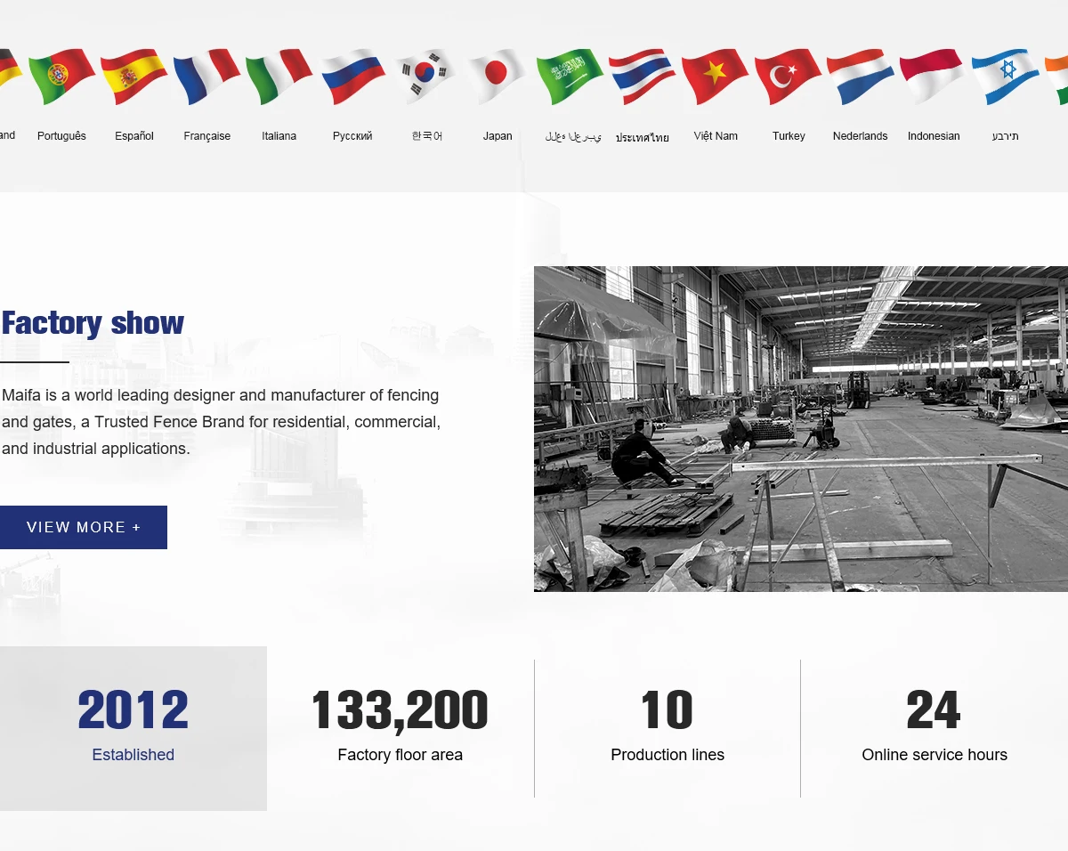Select the 2012 Established stat card
1068x851 pixels.
(x=133, y=728)
